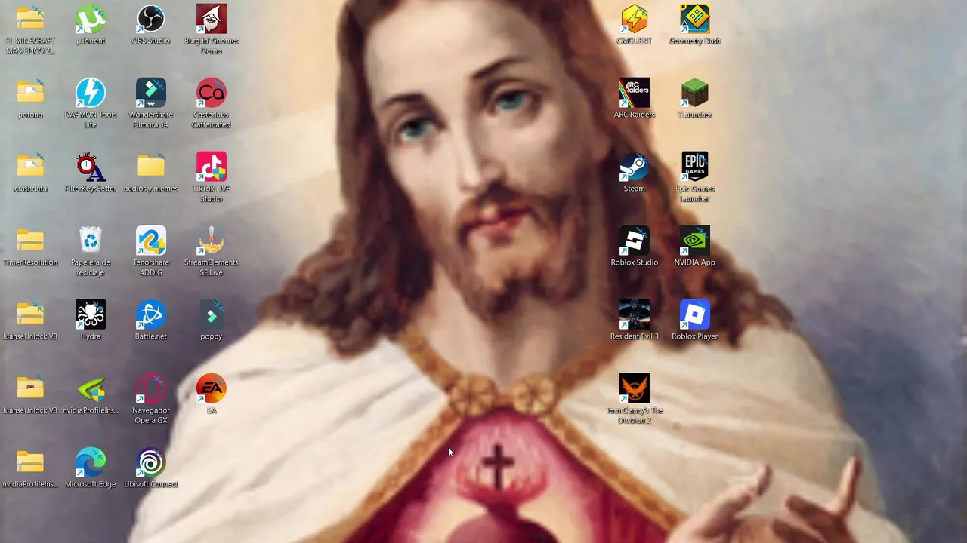Open the potoria folder
The image size is (967, 543).
30,94
